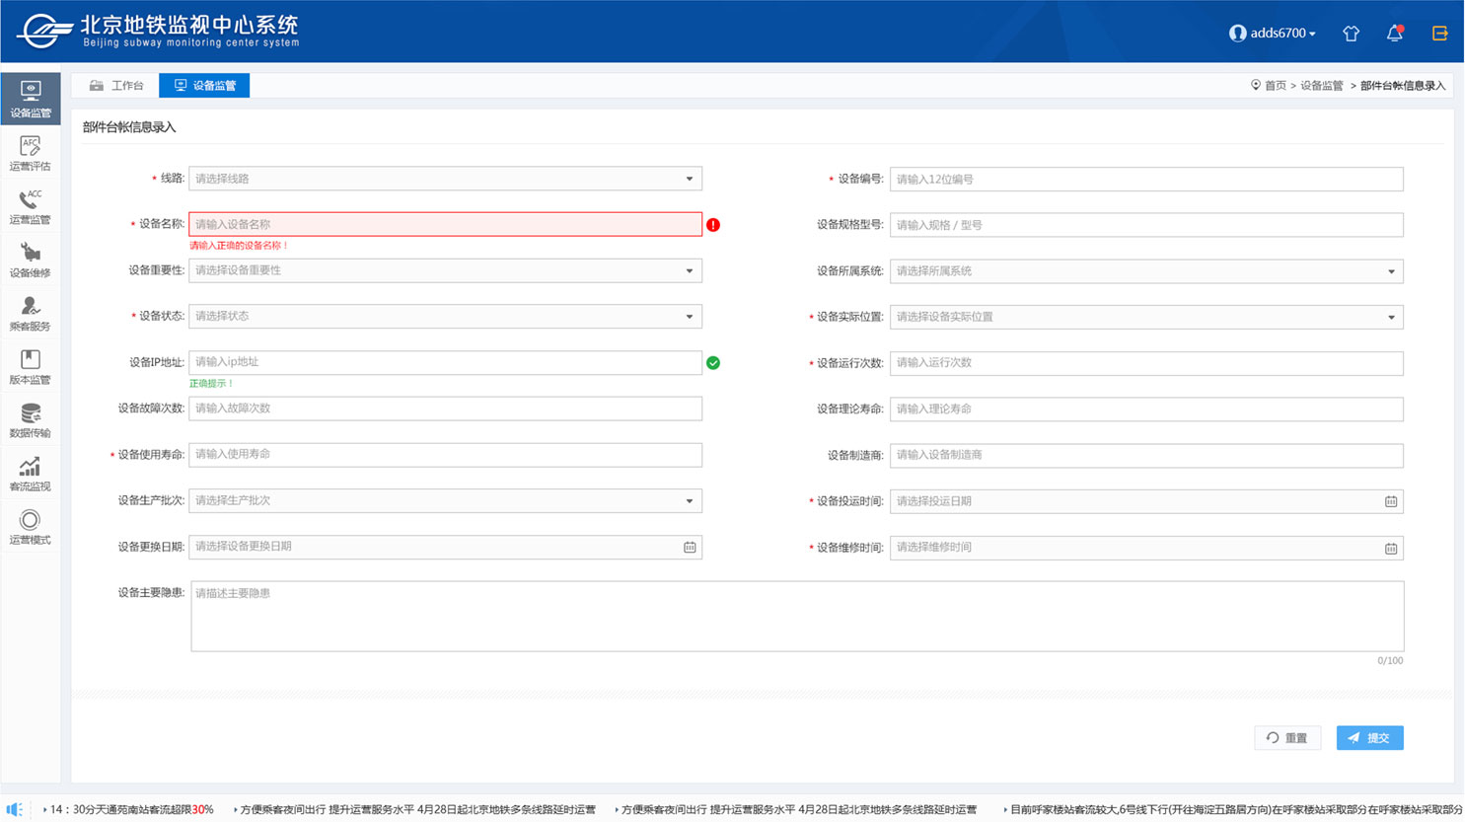Go to 乘客服务 in sidebar

pyautogui.click(x=31, y=313)
